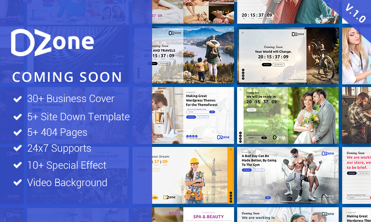Screen dimensions: 371x222
Task: Open hamburger menu on the wedding template
Action: (241, 90)
